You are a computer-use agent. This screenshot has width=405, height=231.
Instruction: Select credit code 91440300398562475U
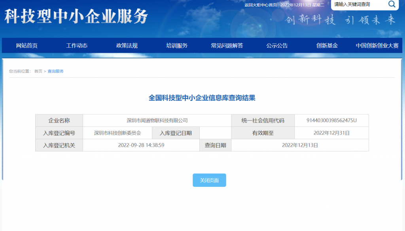click(331, 121)
